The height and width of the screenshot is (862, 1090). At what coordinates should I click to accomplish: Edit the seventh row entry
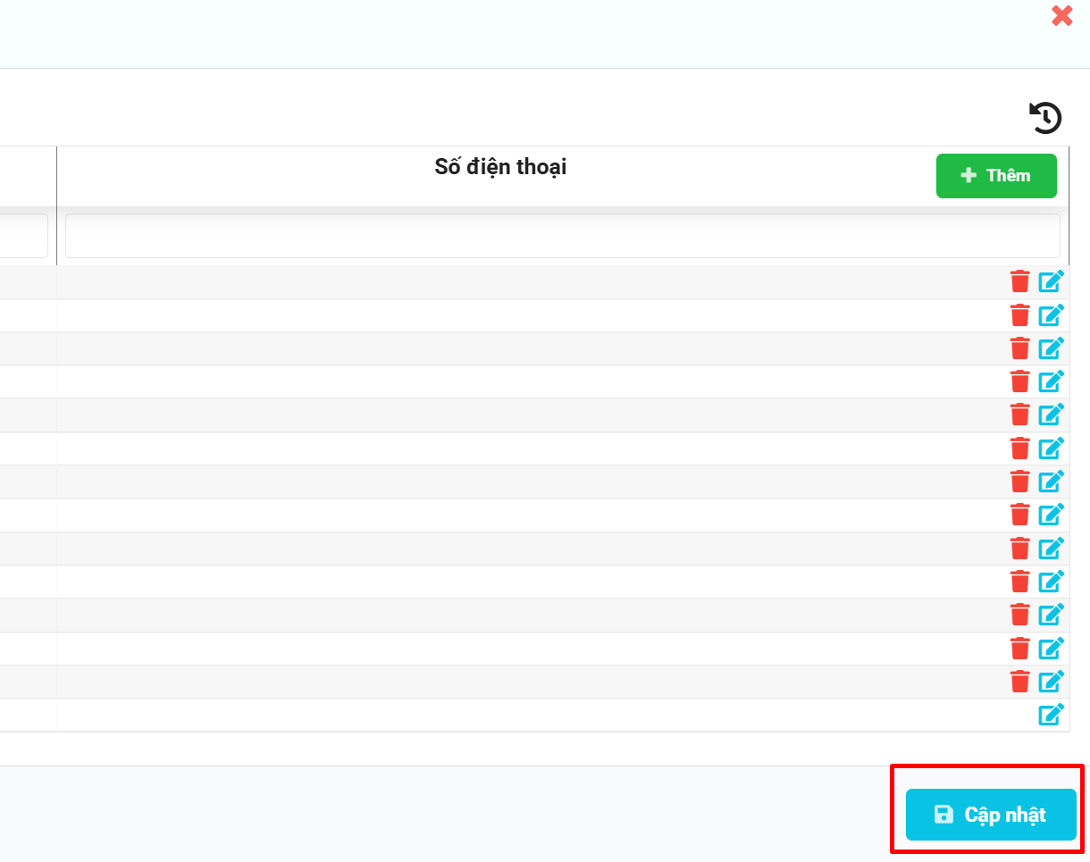click(x=1051, y=481)
